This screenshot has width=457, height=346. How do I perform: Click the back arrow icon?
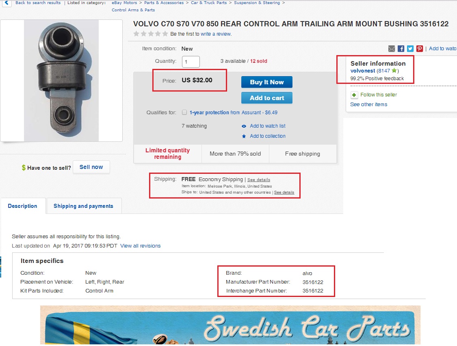(6, 2)
